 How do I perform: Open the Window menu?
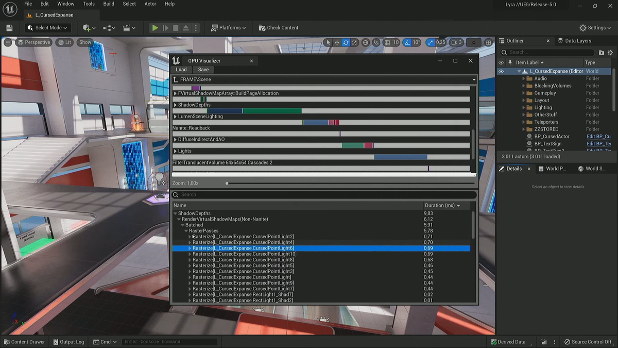click(x=66, y=4)
